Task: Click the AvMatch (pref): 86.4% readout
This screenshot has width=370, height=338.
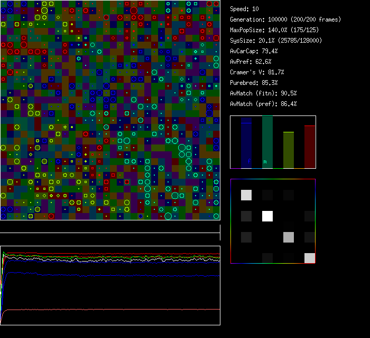Action: pos(263,104)
